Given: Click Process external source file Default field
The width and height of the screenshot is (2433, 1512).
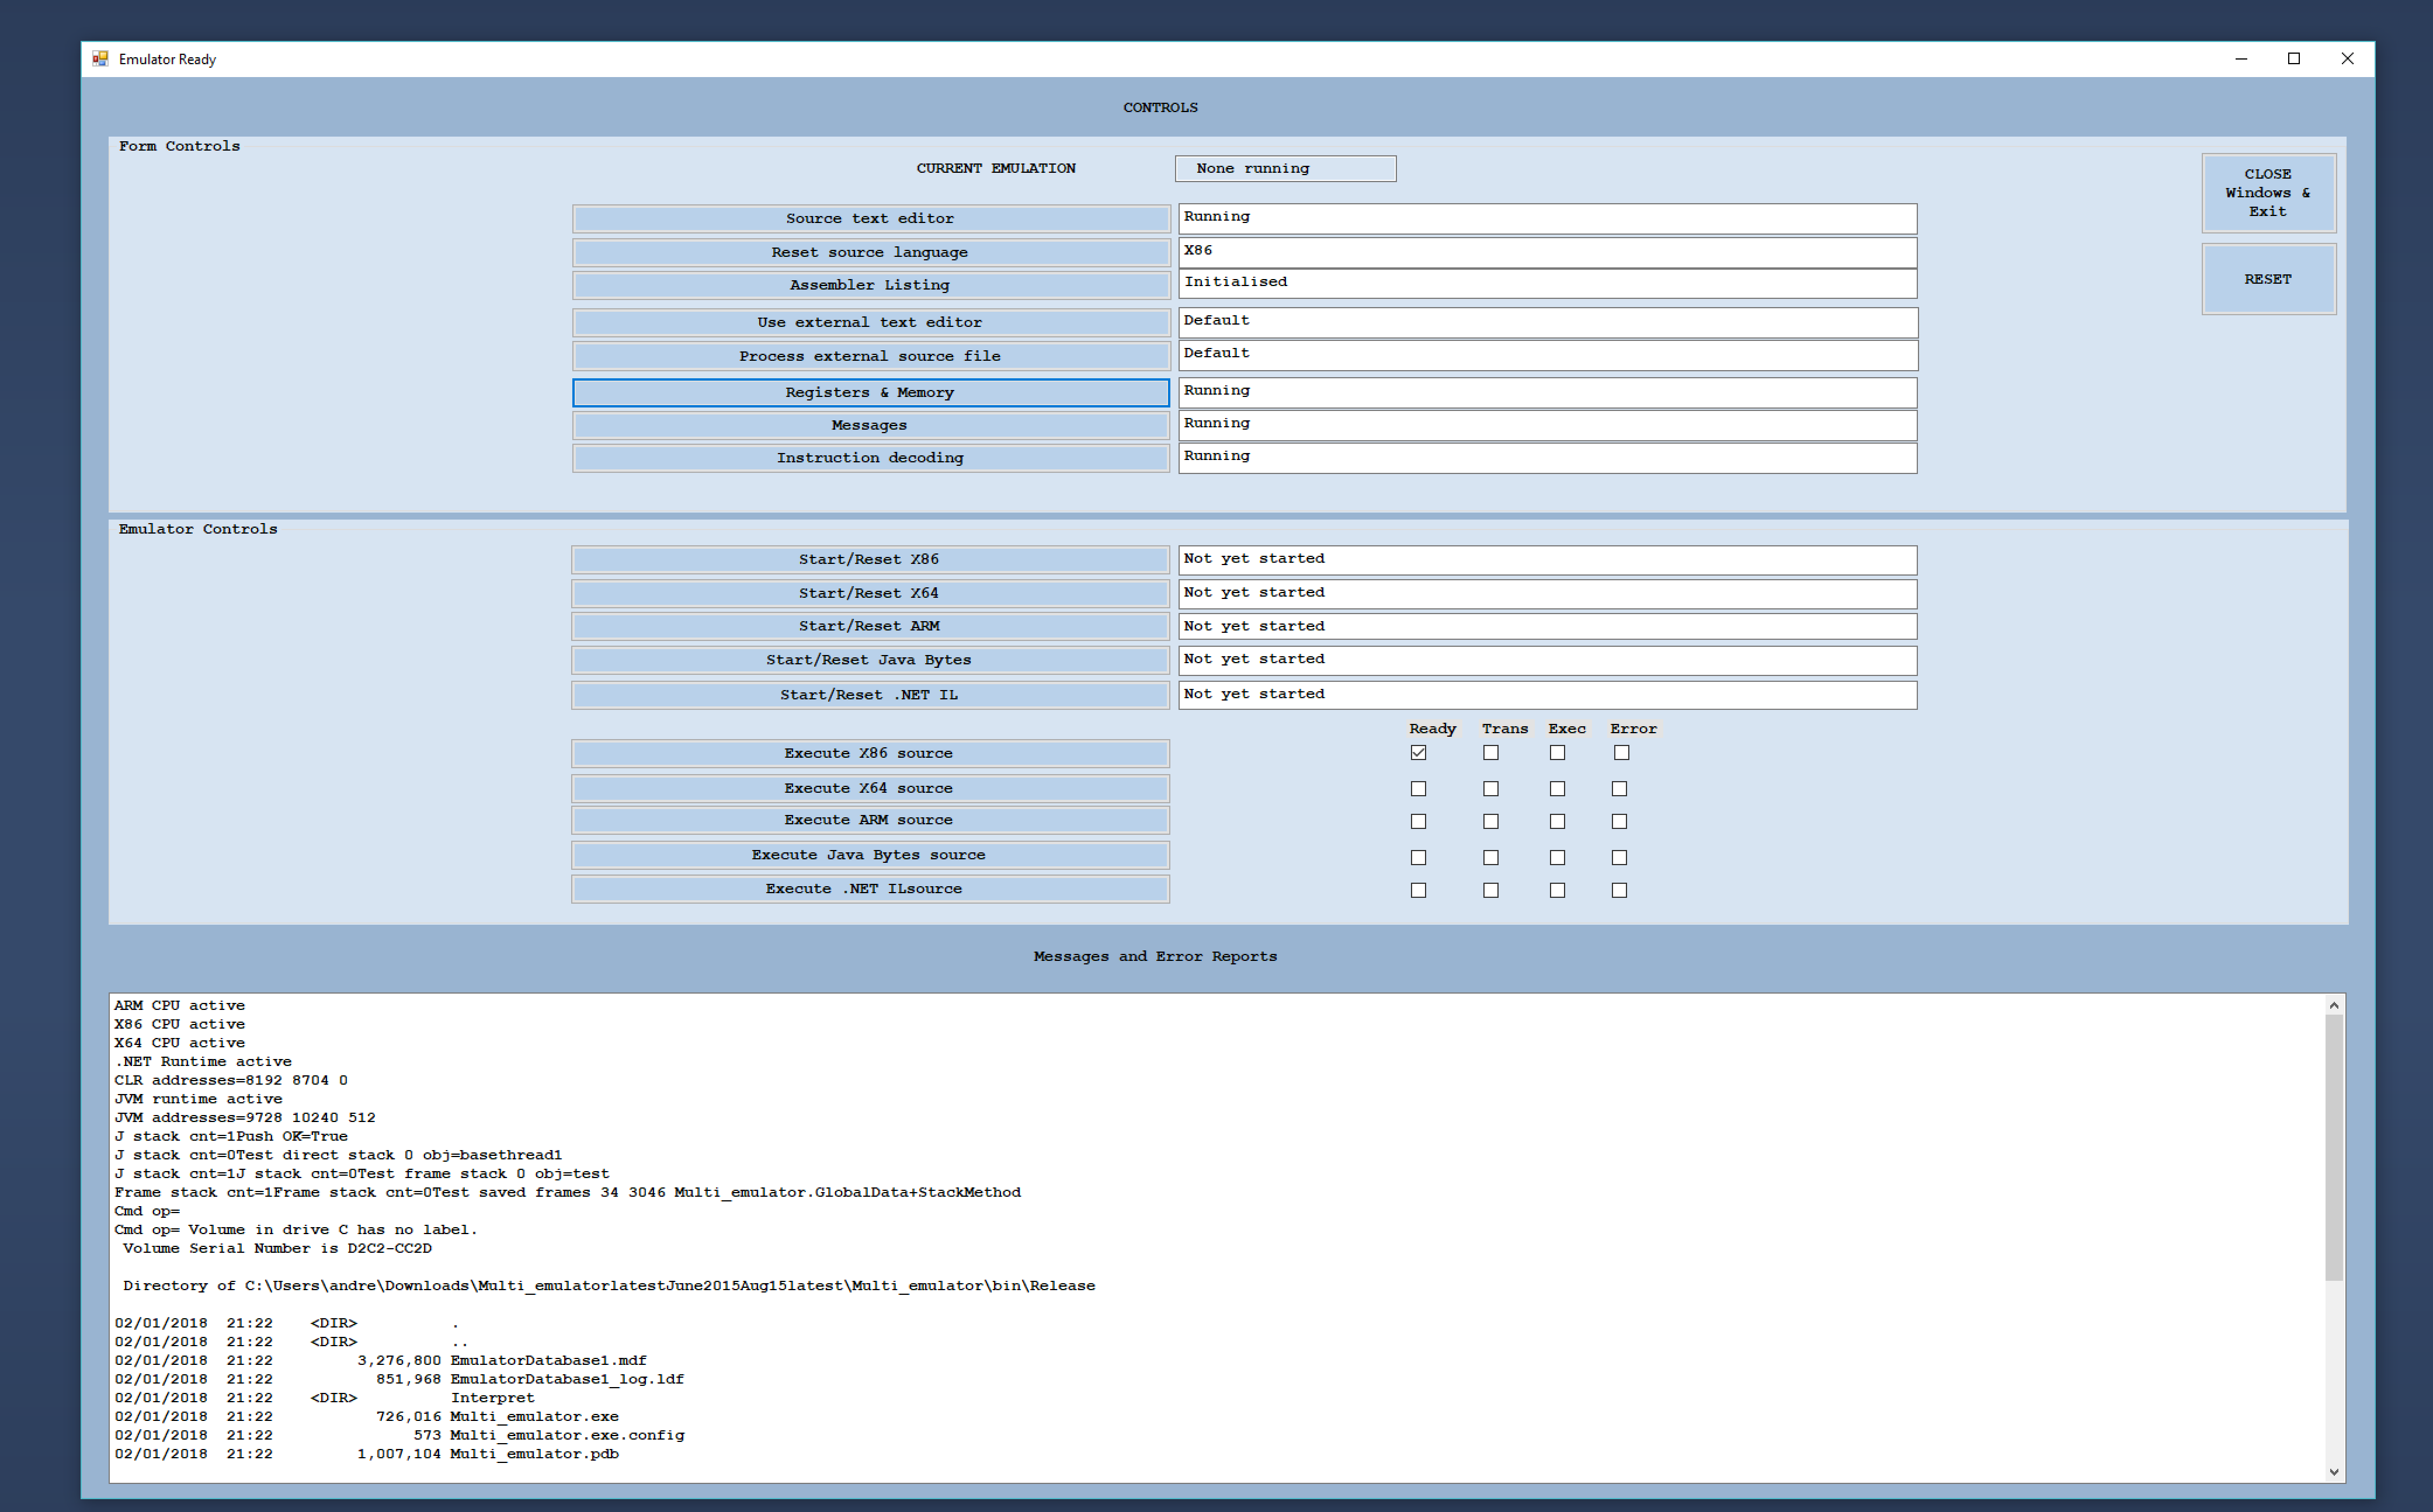Looking at the screenshot, I should click(1548, 355).
